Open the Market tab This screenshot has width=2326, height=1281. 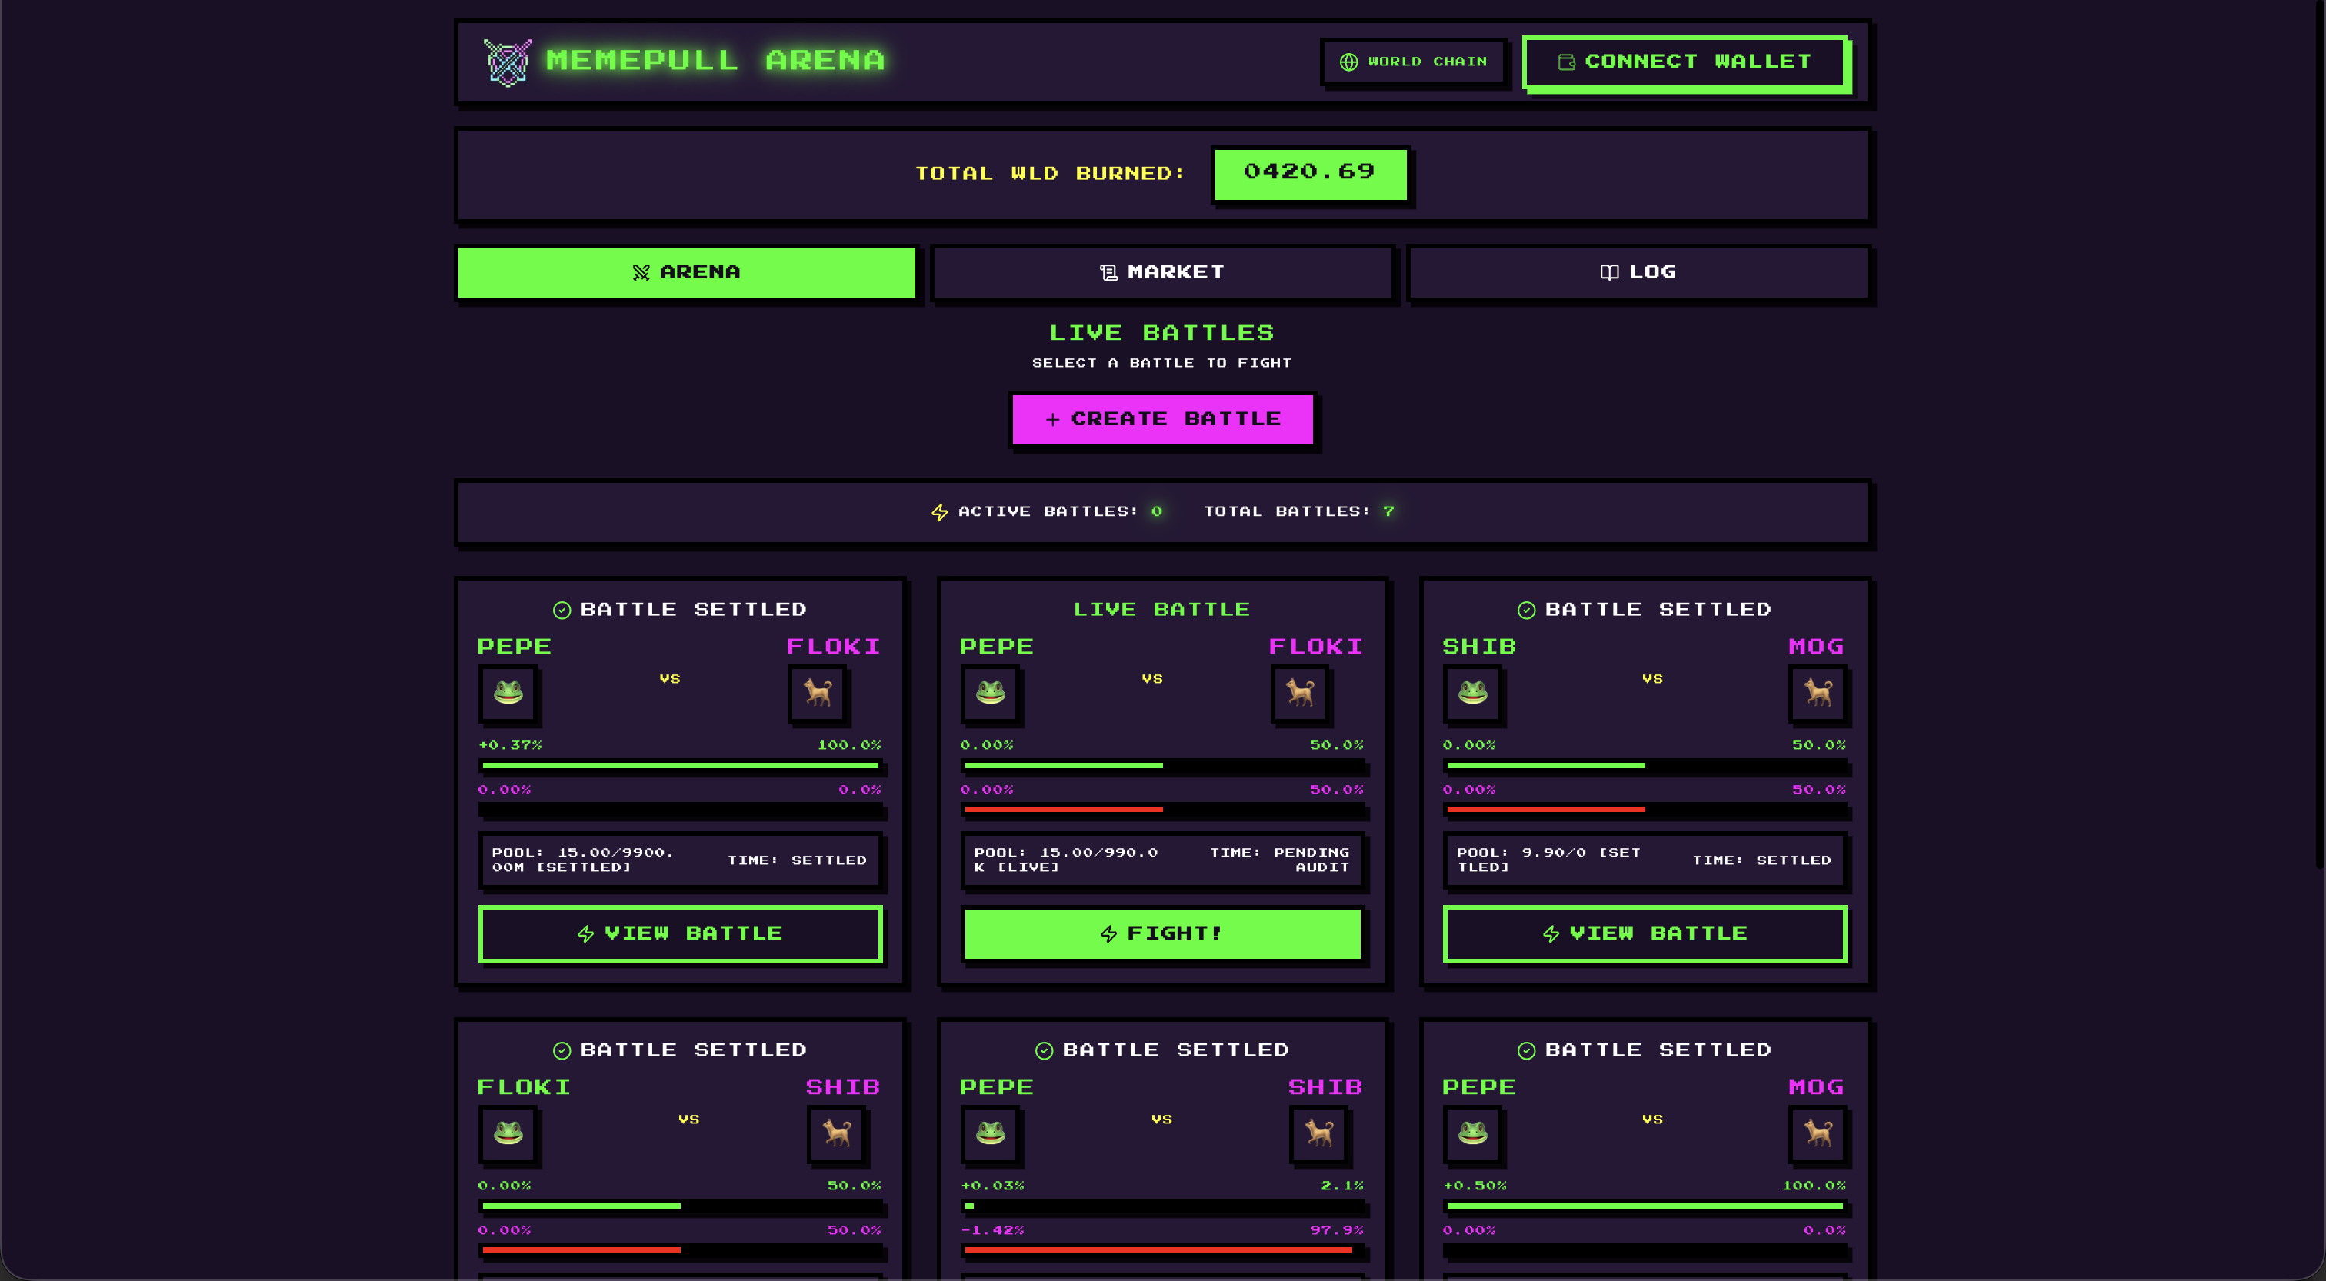(1163, 273)
